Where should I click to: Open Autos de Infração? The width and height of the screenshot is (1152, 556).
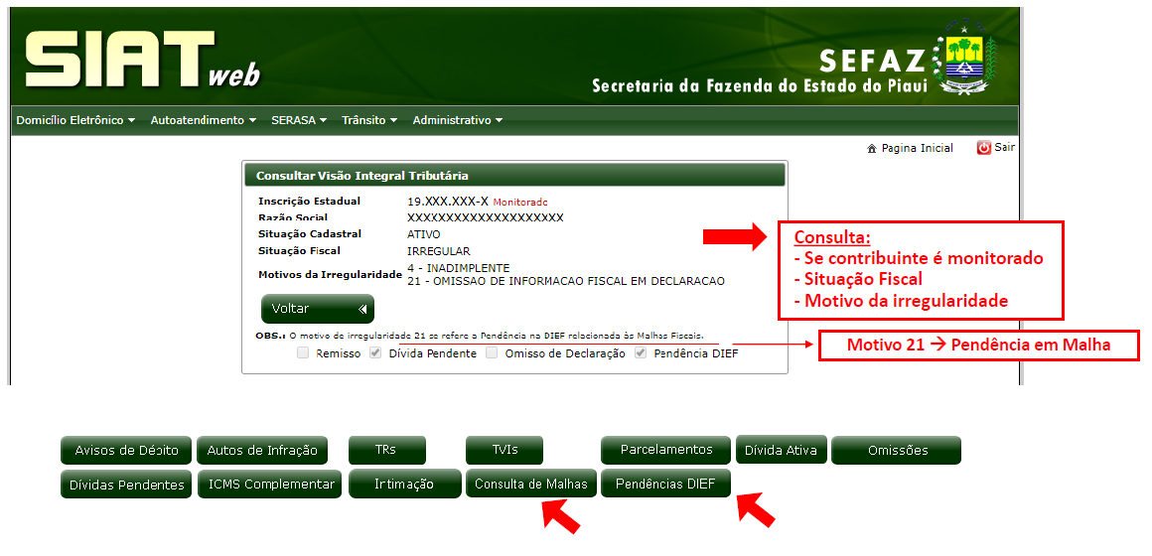tap(262, 450)
